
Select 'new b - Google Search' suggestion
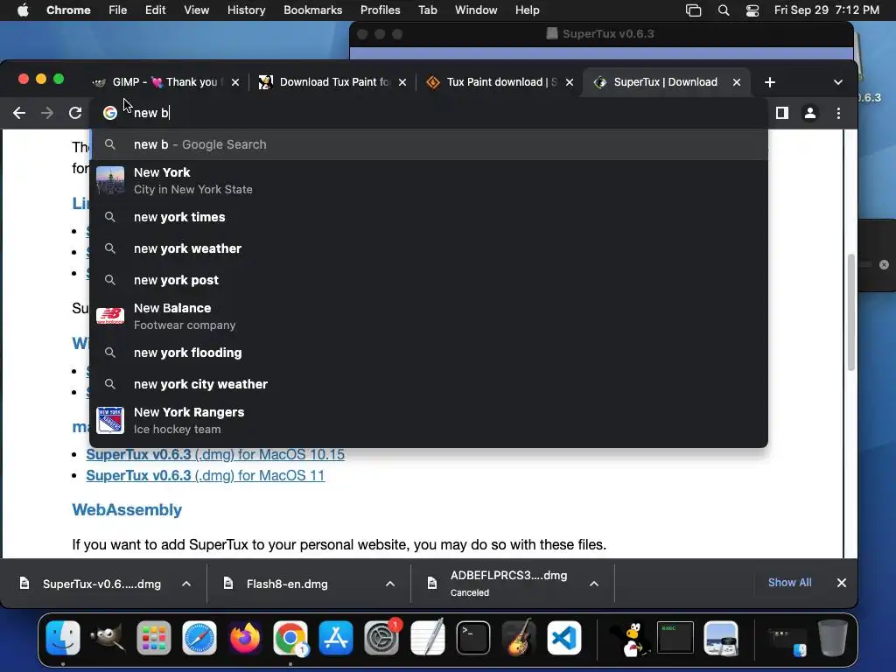coord(429,144)
